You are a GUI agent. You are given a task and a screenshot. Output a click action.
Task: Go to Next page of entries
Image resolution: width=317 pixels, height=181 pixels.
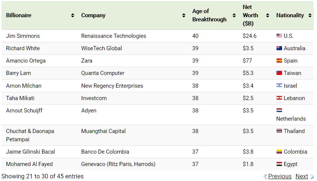[x=302, y=177]
